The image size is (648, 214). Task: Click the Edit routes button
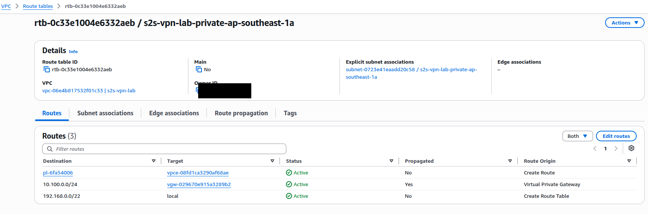[616, 136]
